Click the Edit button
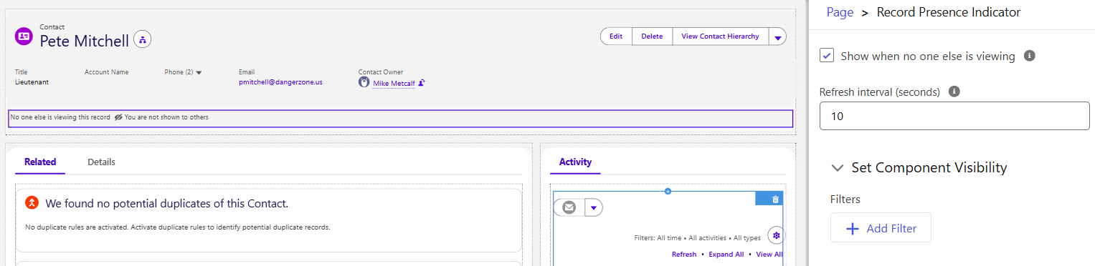 tap(616, 36)
